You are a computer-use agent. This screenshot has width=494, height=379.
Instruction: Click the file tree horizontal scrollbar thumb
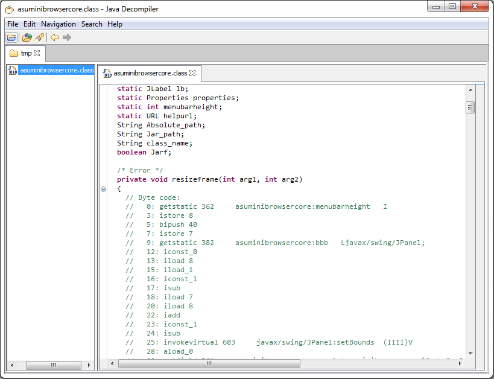pyautogui.click(x=54, y=365)
